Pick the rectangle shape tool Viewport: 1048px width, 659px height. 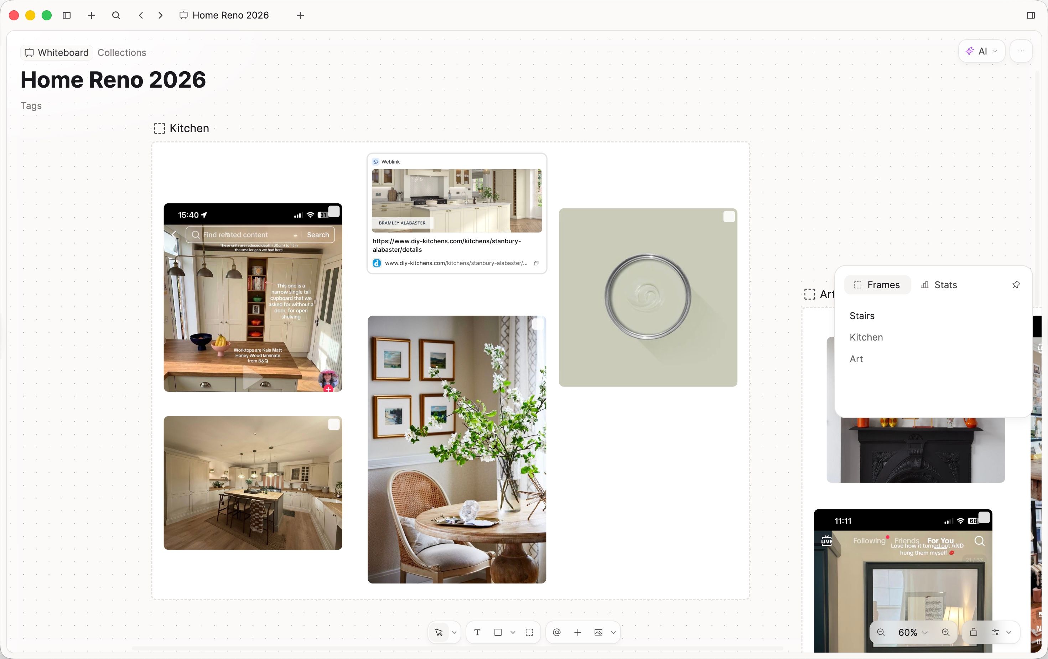pos(498,632)
